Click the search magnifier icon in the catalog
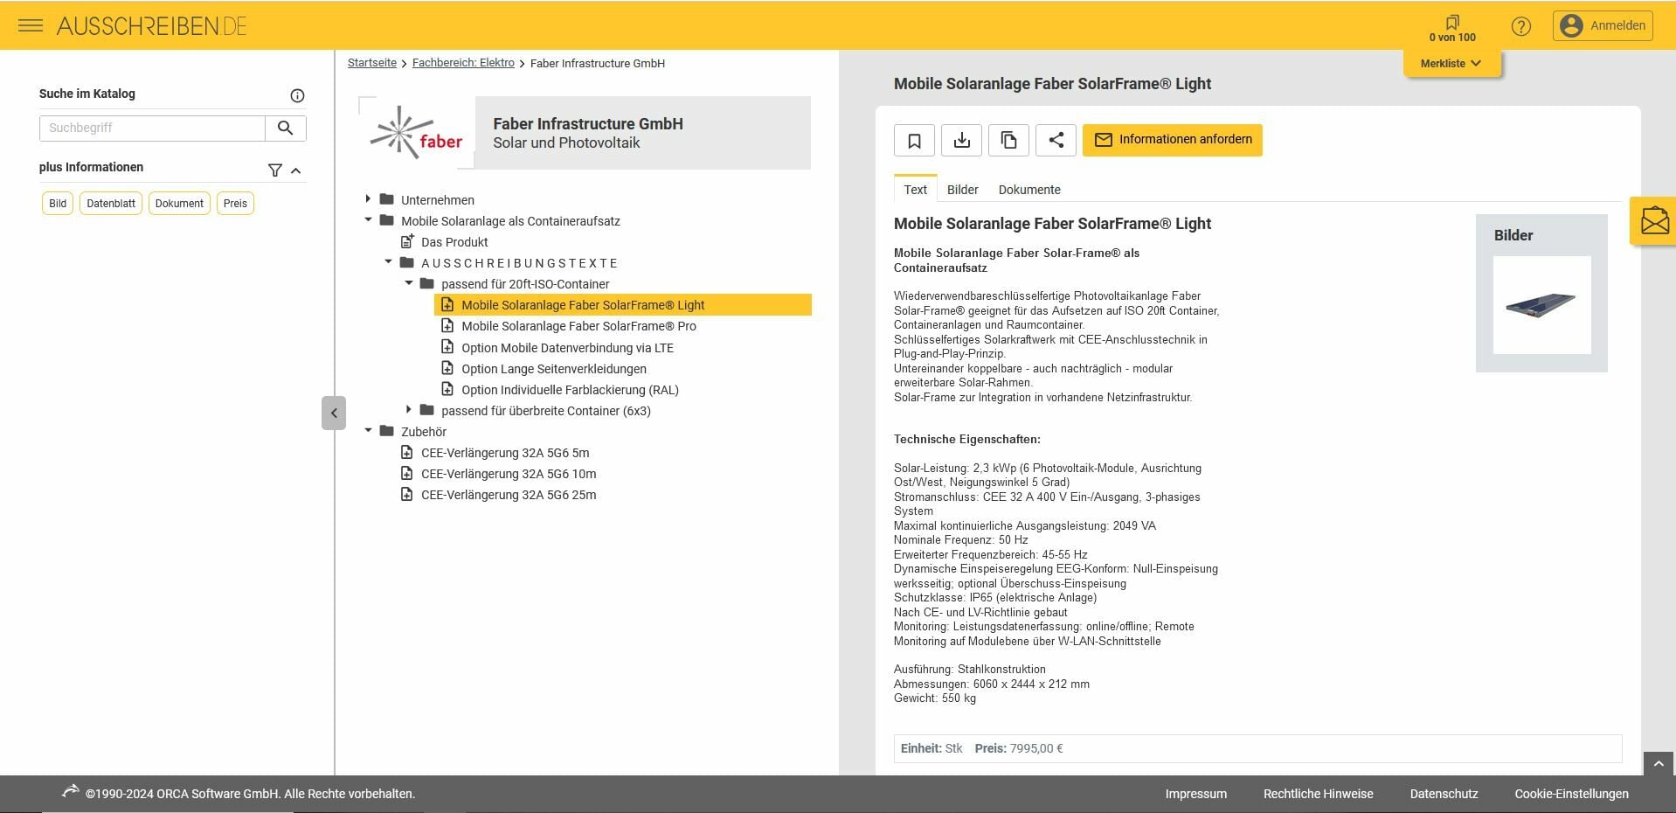 pos(285,129)
